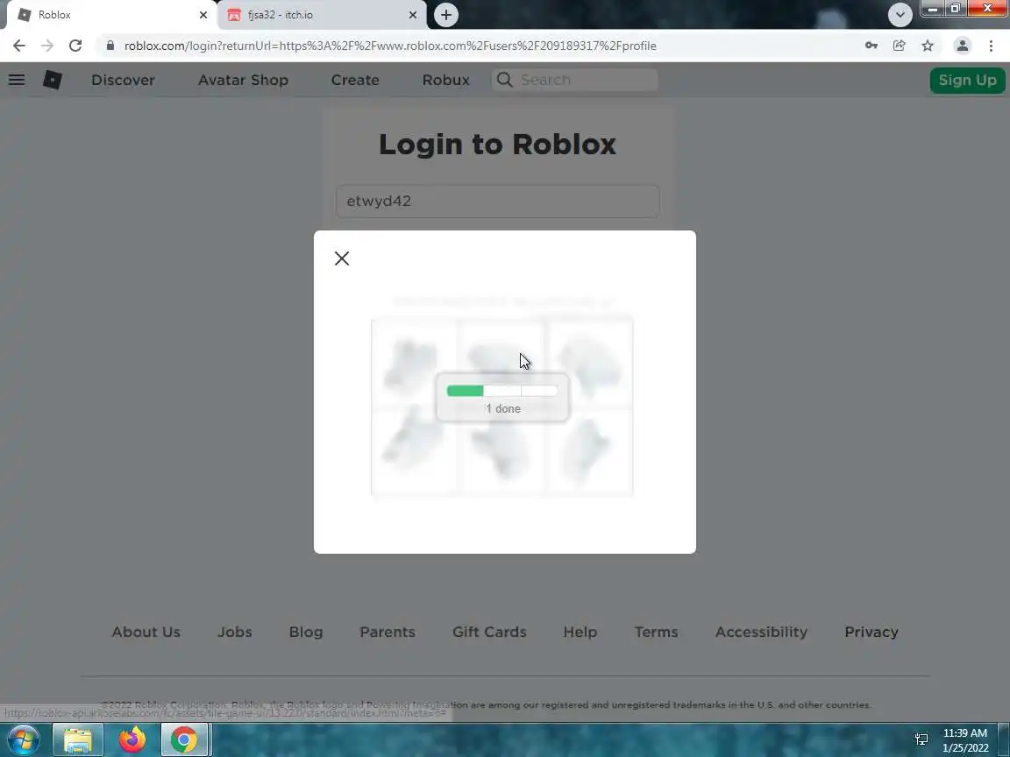Click the network tray icon
The height and width of the screenshot is (757, 1010).
tap(921, 739)
